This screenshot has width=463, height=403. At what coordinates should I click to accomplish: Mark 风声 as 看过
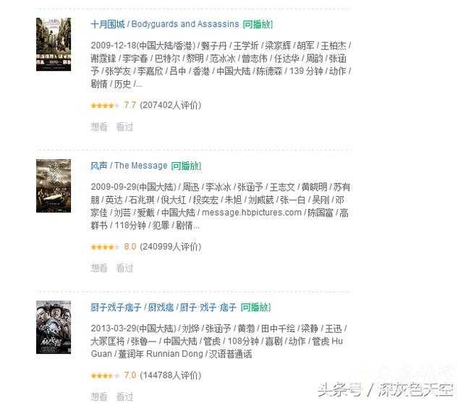(124, 268)
